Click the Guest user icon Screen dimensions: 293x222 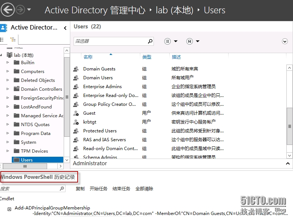pyautogui.click(x=76, y=113)
